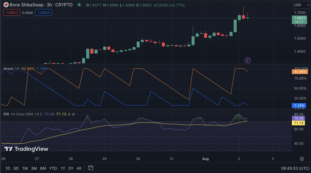Click the orange 92.86% Aroon legend value
The image size is (311, 173).
(28, 69)
